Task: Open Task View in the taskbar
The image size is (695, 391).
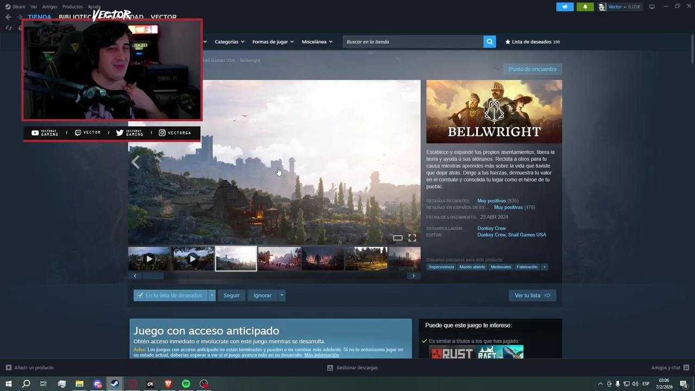Action: click(43, 384)
